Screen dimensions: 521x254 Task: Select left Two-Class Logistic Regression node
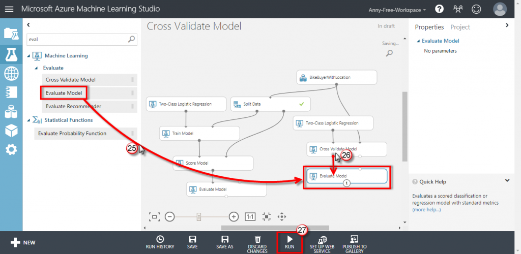tap(186, 104)
